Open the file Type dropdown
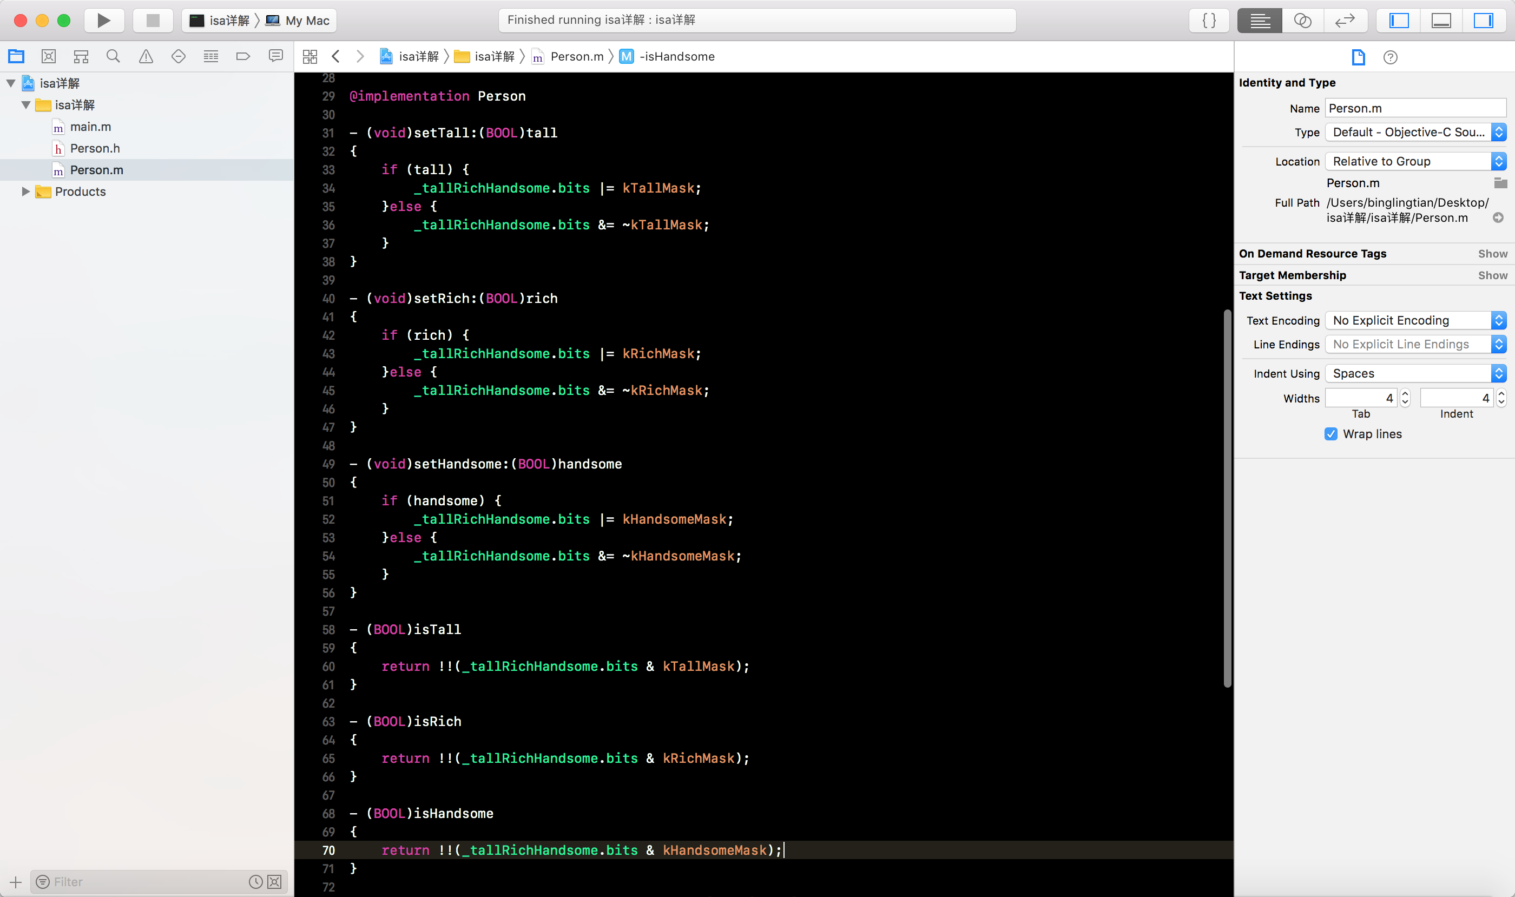This screenshot has height=897, width=1515. (1415, 132)
